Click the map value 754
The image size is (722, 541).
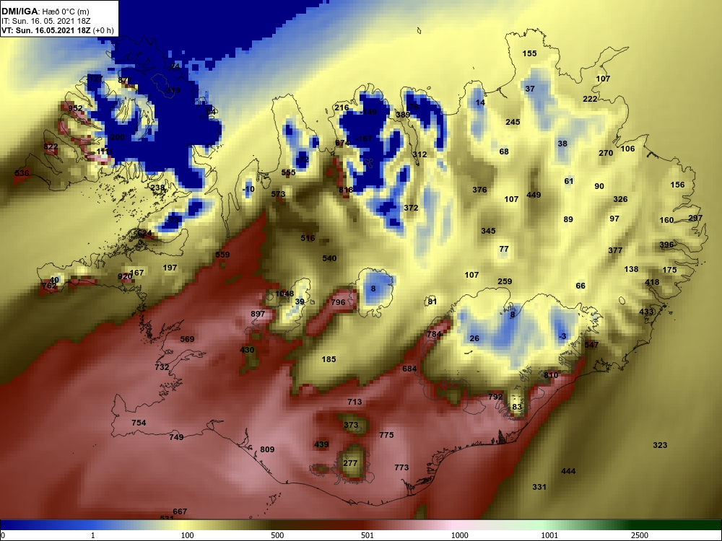pyautogui.click(x=139, y=423)
